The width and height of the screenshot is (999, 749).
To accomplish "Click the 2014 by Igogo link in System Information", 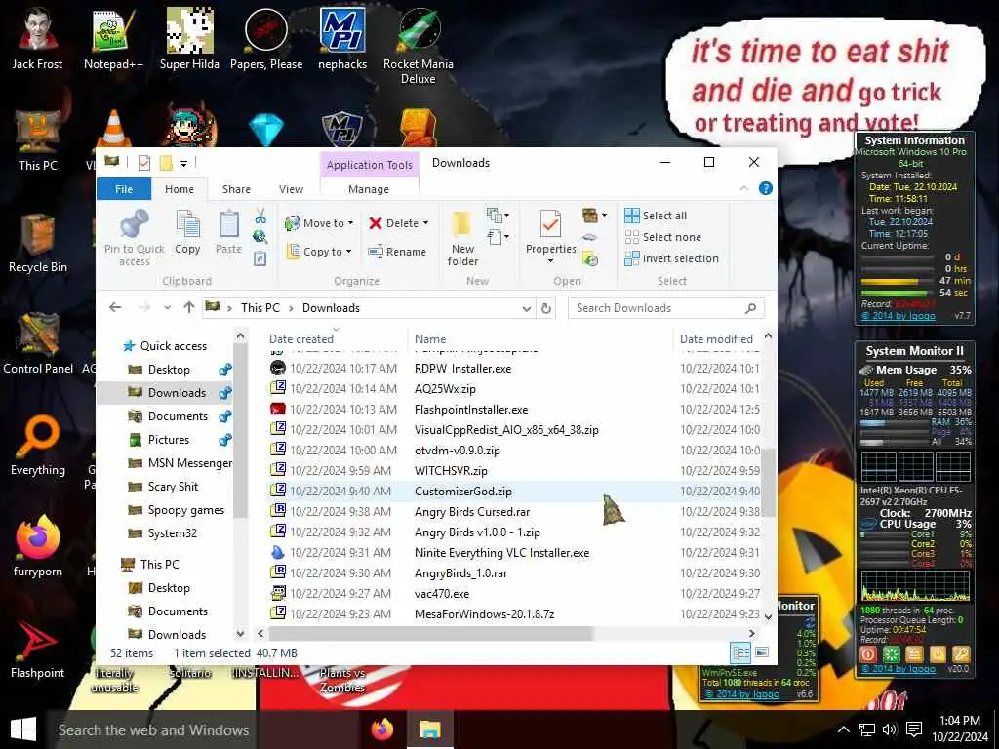I will pos(899,316).
